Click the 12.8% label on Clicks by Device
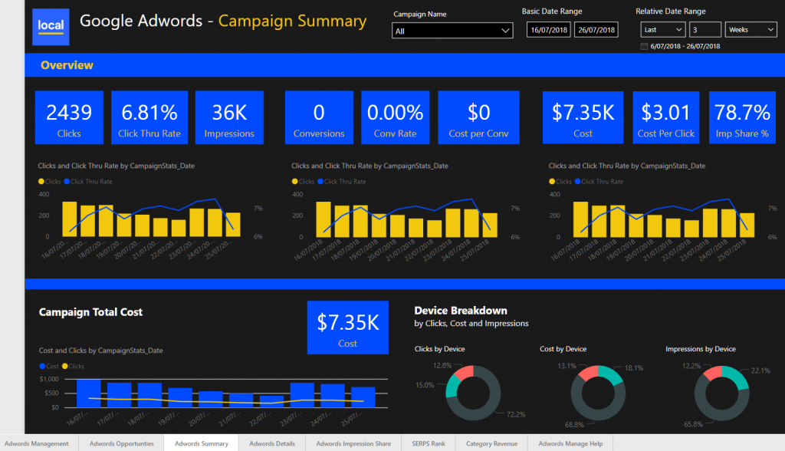This screenshot has height=451, width=785. click(442, 365)
